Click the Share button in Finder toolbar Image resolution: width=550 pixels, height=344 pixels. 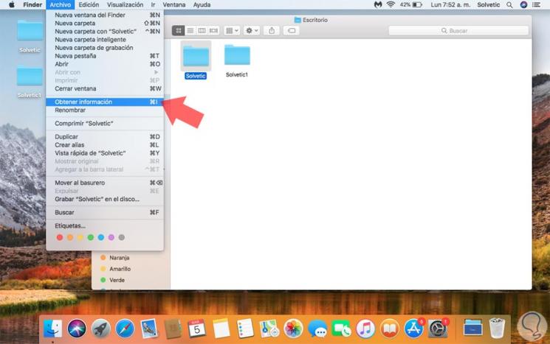click(272, 31)
